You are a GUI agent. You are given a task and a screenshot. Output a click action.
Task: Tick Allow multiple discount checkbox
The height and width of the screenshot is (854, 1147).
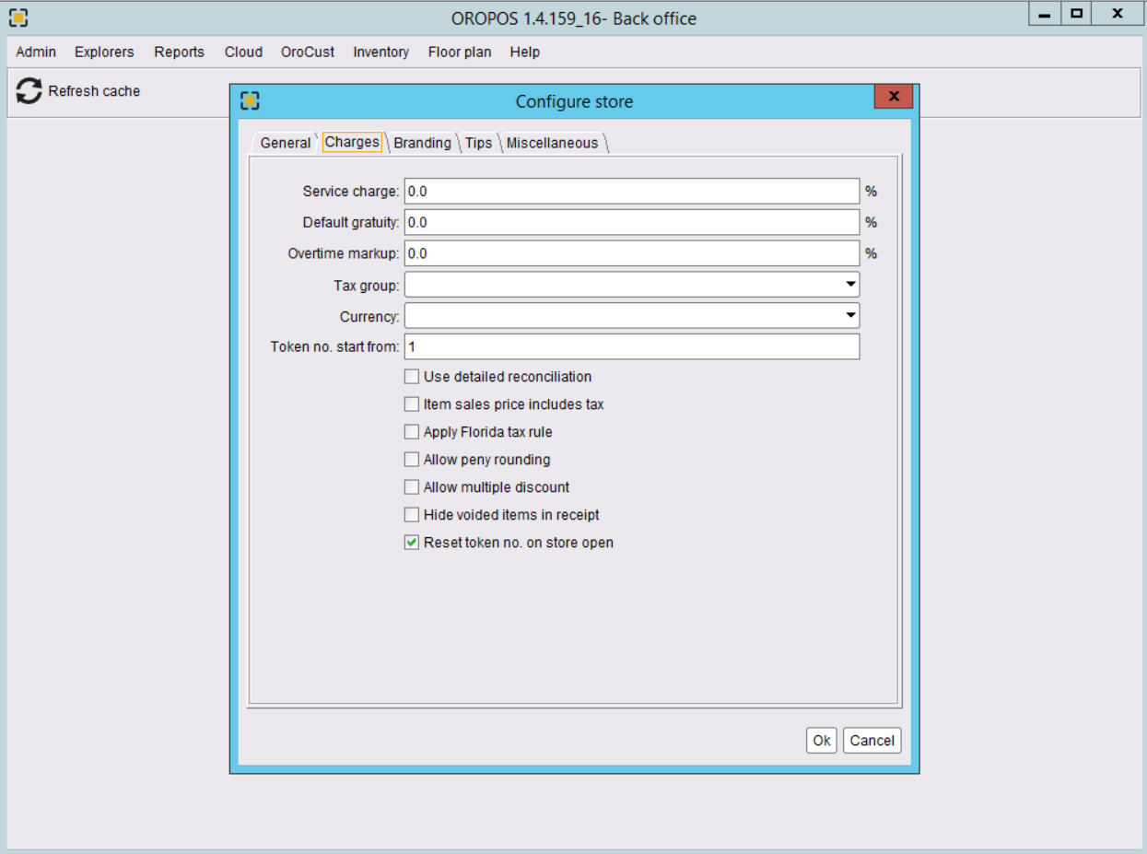pos(412,487)
